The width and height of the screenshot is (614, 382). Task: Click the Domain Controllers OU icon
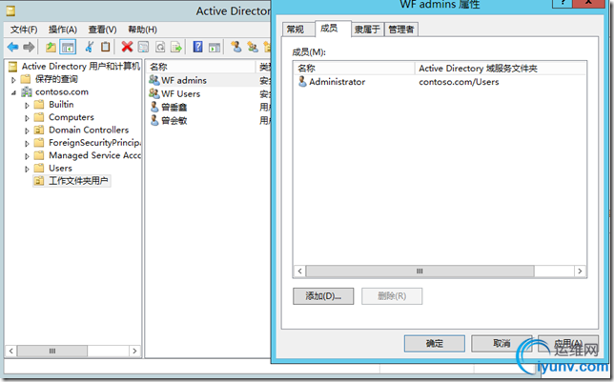(39, 130)
